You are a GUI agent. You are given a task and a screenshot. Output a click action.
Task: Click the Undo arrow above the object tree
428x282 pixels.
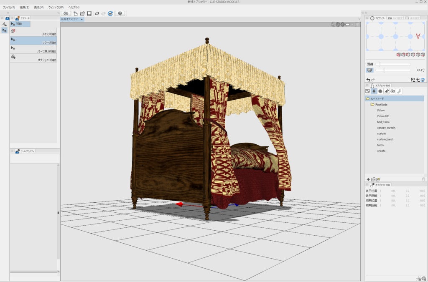tap(368, 80)
